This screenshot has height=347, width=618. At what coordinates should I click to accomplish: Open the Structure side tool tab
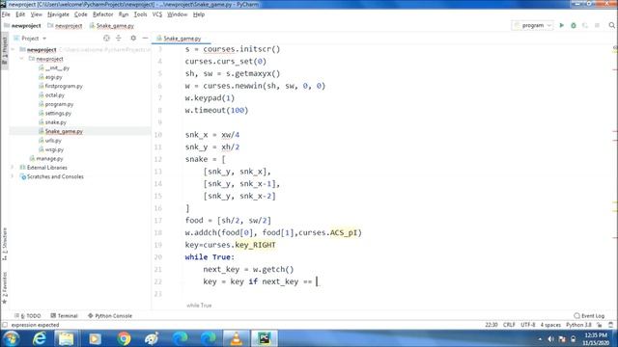(x=4, y=244)
